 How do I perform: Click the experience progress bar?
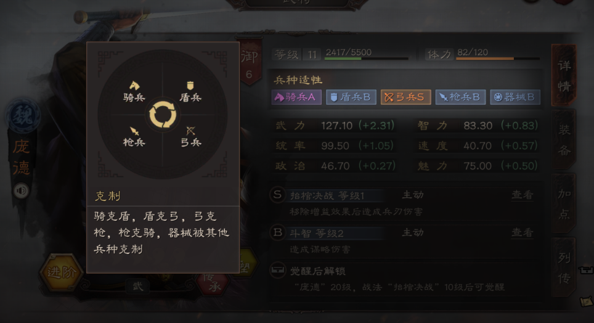click(x=367, y=59)
